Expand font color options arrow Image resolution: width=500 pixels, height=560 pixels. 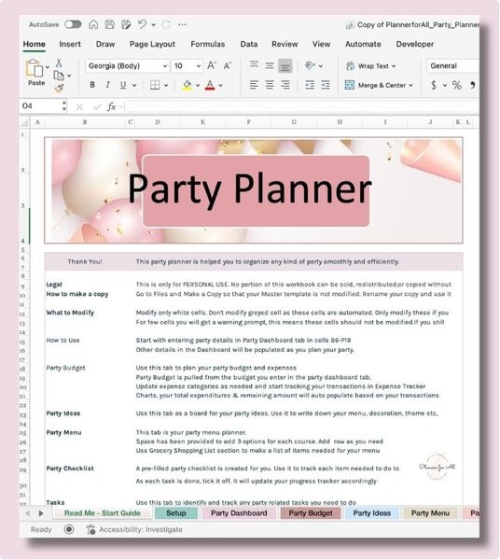(x=221, y=85)
